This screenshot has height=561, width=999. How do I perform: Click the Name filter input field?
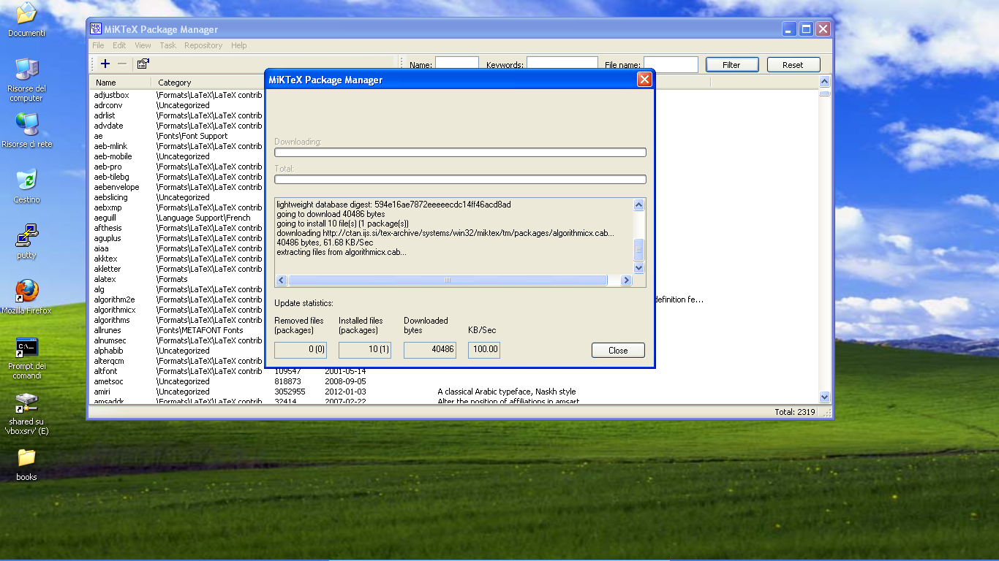[457, 64]
